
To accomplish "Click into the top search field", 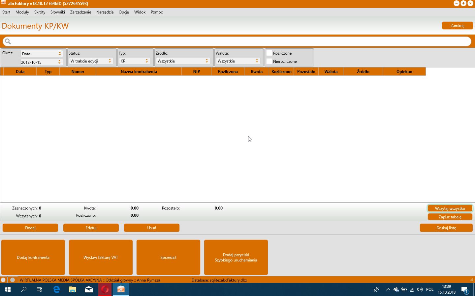I will 237,41.
